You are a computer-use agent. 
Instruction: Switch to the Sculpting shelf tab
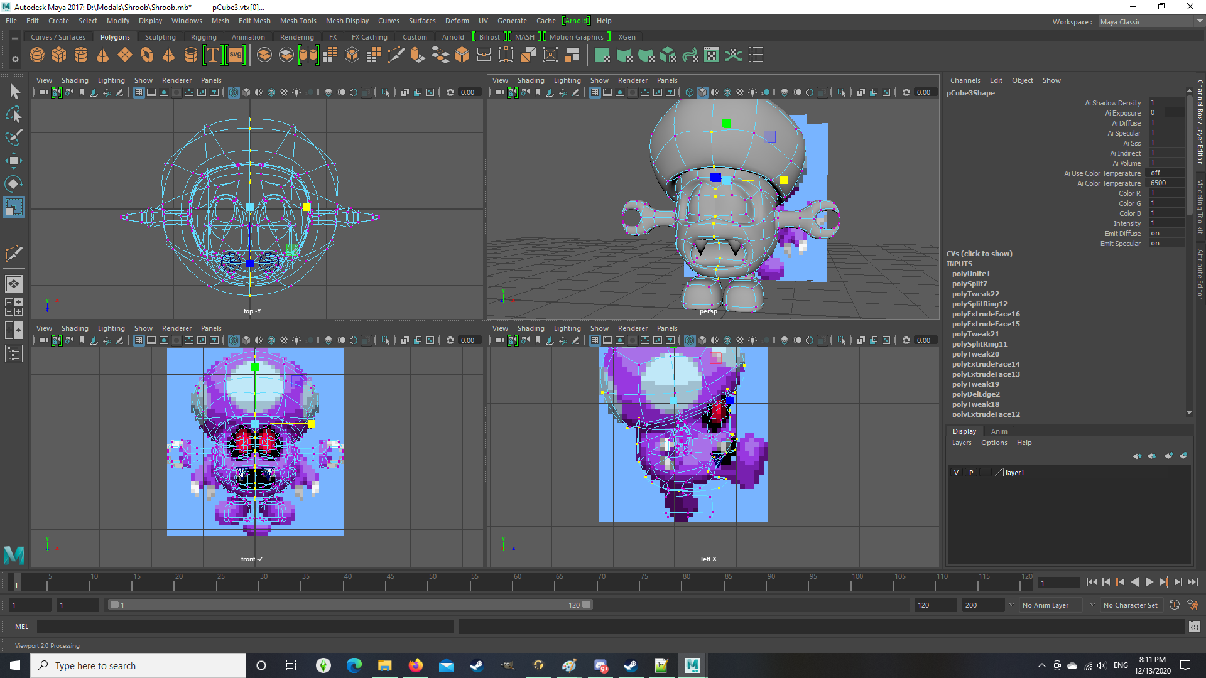(160, 37)
